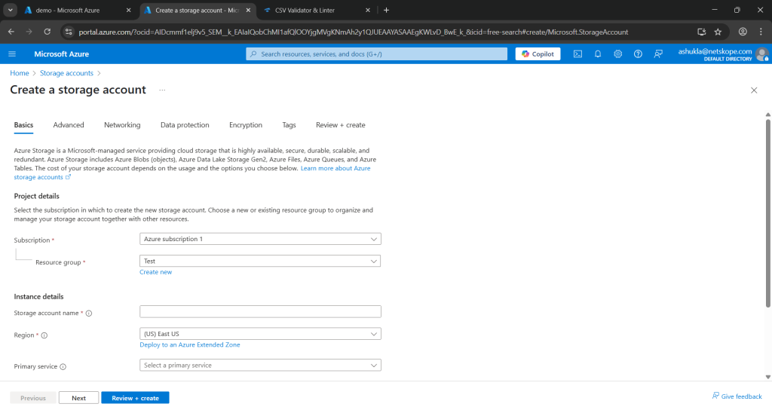Open the account avatar menu
The width and height of the screenshot is (772, 410).
click(763, 54)
